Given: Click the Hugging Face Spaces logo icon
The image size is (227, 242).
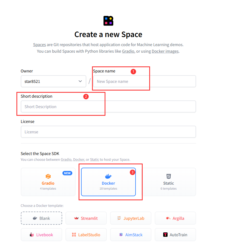Looking at the screenshot, I should point(108,21).
